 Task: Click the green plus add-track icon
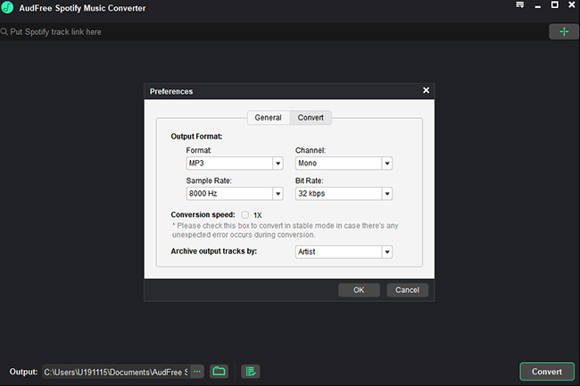(x=563, y=31)
